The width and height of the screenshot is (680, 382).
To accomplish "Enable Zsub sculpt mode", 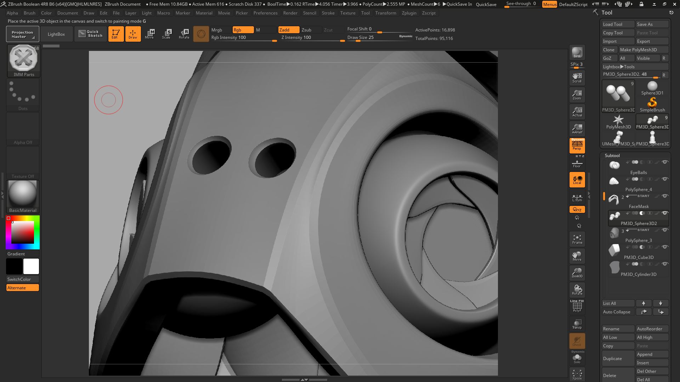I will click(x=311, y=30).
